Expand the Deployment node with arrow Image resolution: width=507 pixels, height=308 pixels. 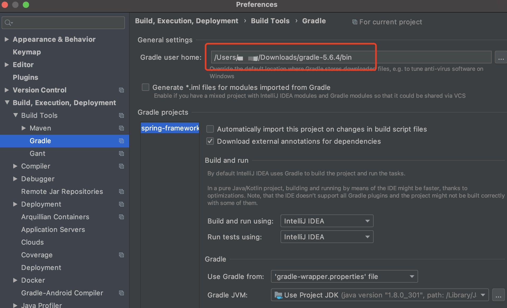(15, 204)
